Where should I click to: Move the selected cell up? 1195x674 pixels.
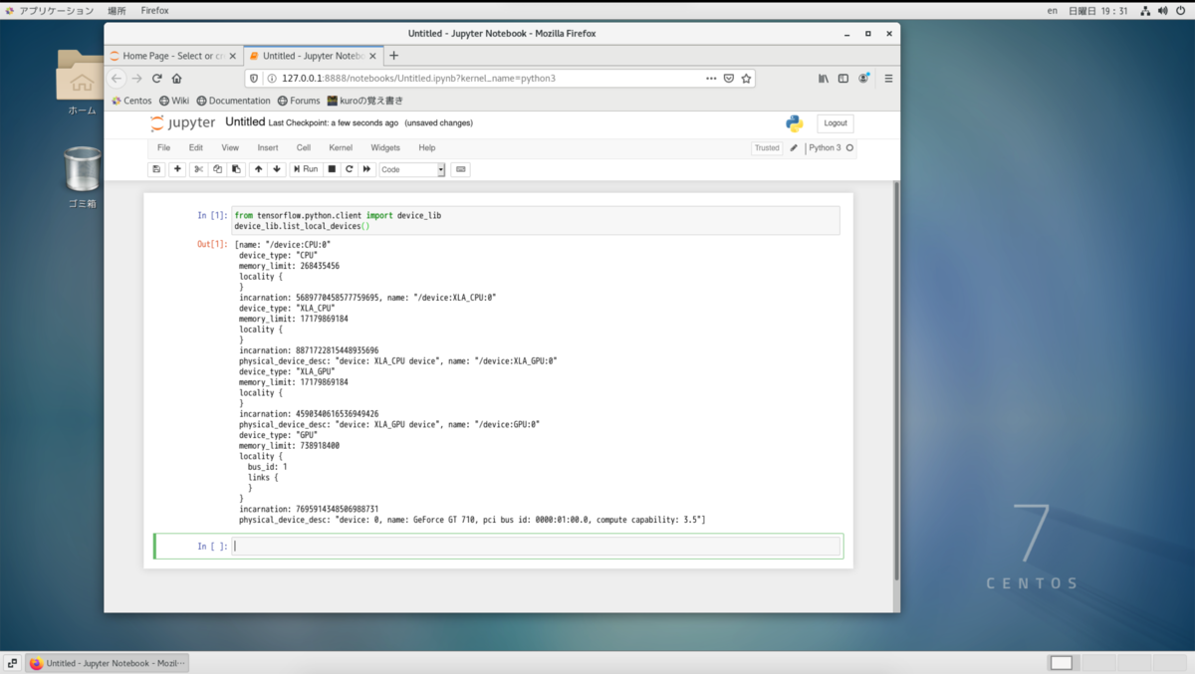point(257,168)
